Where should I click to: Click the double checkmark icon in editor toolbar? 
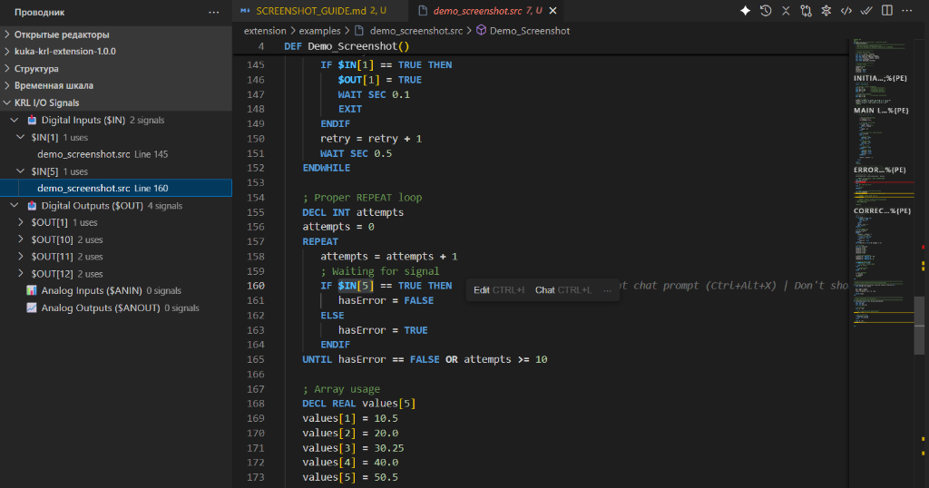[x=866, y=11]
